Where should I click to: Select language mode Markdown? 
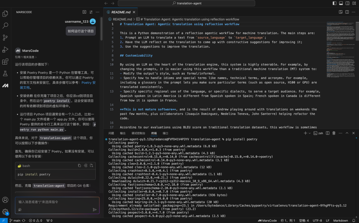pyautogui.click(x=340, y=220)
